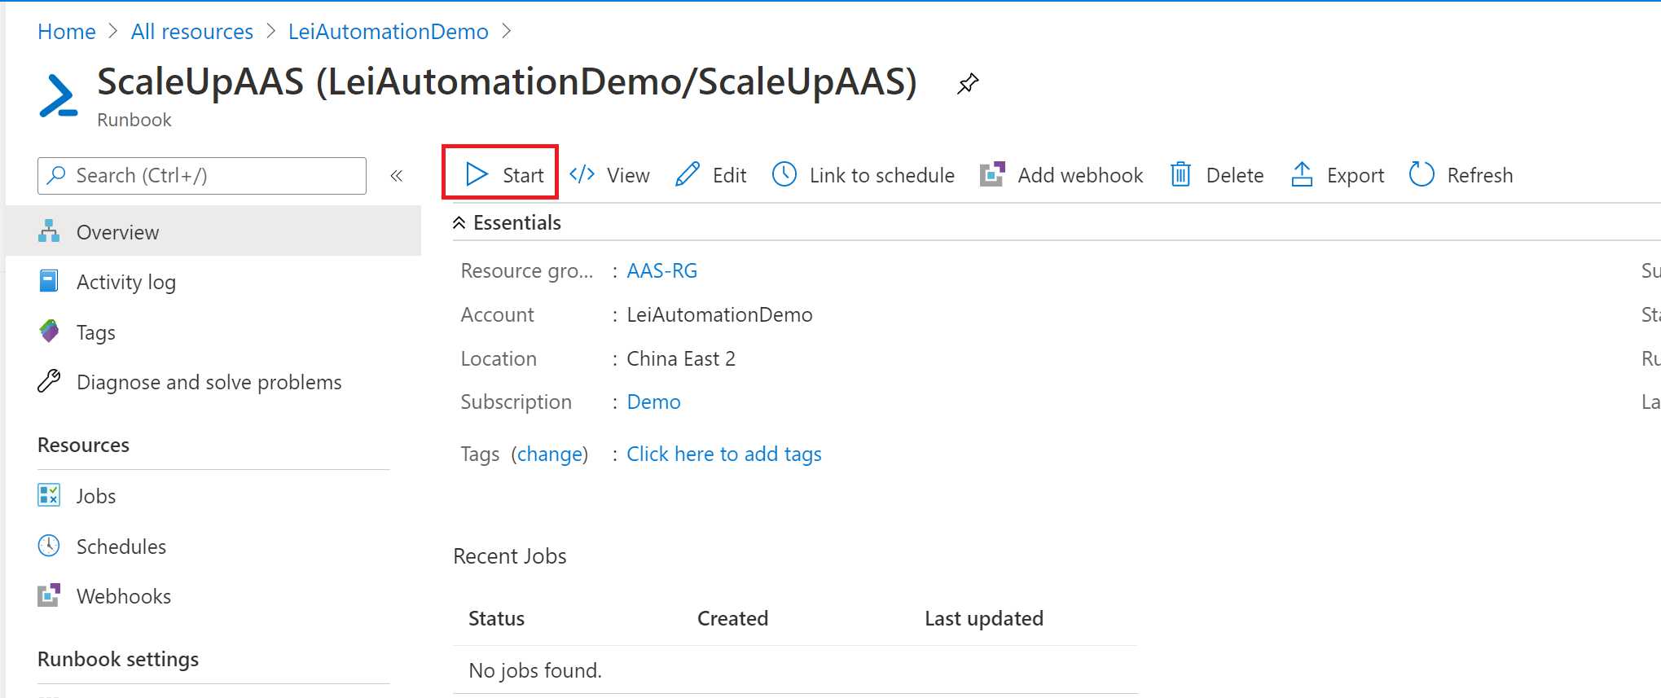The height and width of the screenshot is (698, 1661).
Task: Sort Recent Jobs by Status column
Action: (496, 619)
